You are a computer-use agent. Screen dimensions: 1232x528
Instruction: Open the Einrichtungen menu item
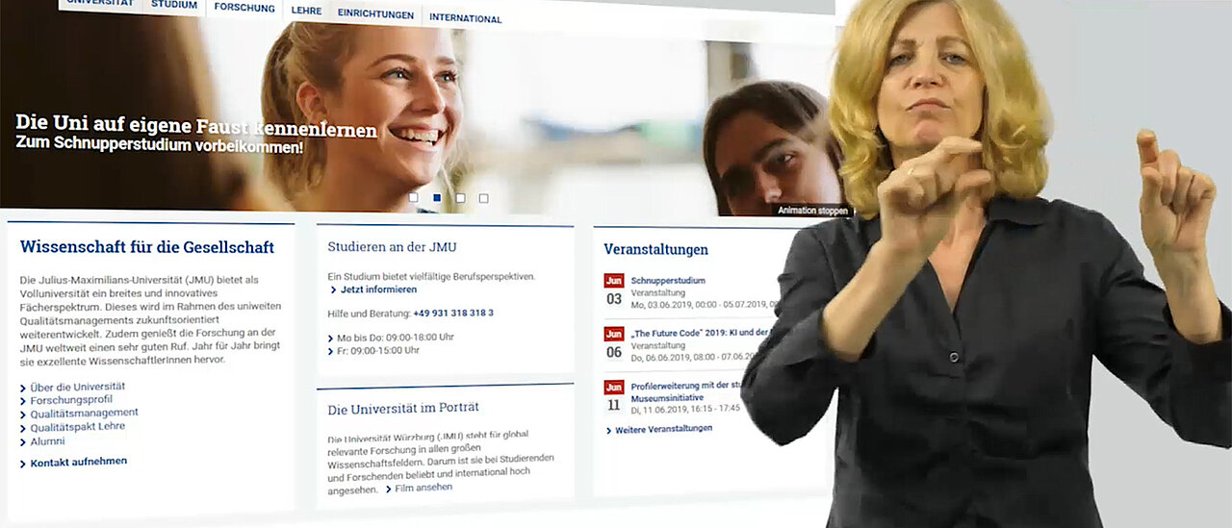point(375,15)
